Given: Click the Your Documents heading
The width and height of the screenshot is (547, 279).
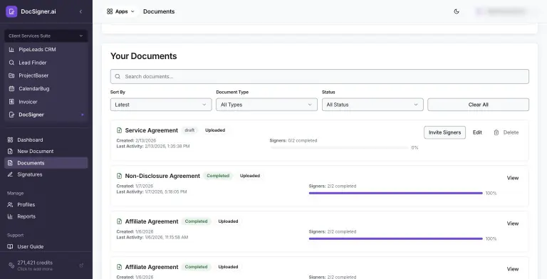Looking at the screenshot, I should [144, 56].
